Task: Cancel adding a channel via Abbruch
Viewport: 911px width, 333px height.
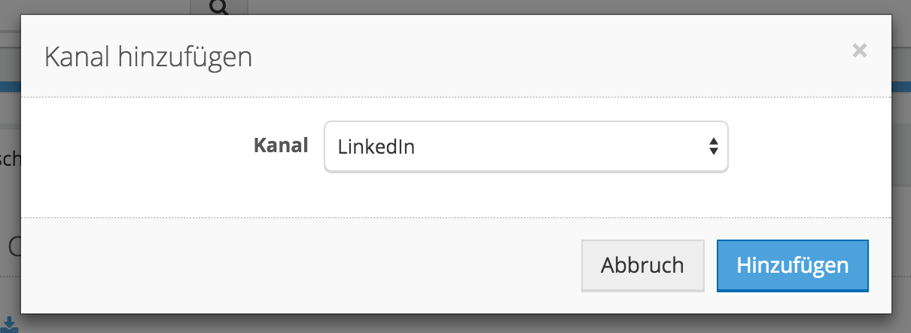Action: click(x=642, y=265)
